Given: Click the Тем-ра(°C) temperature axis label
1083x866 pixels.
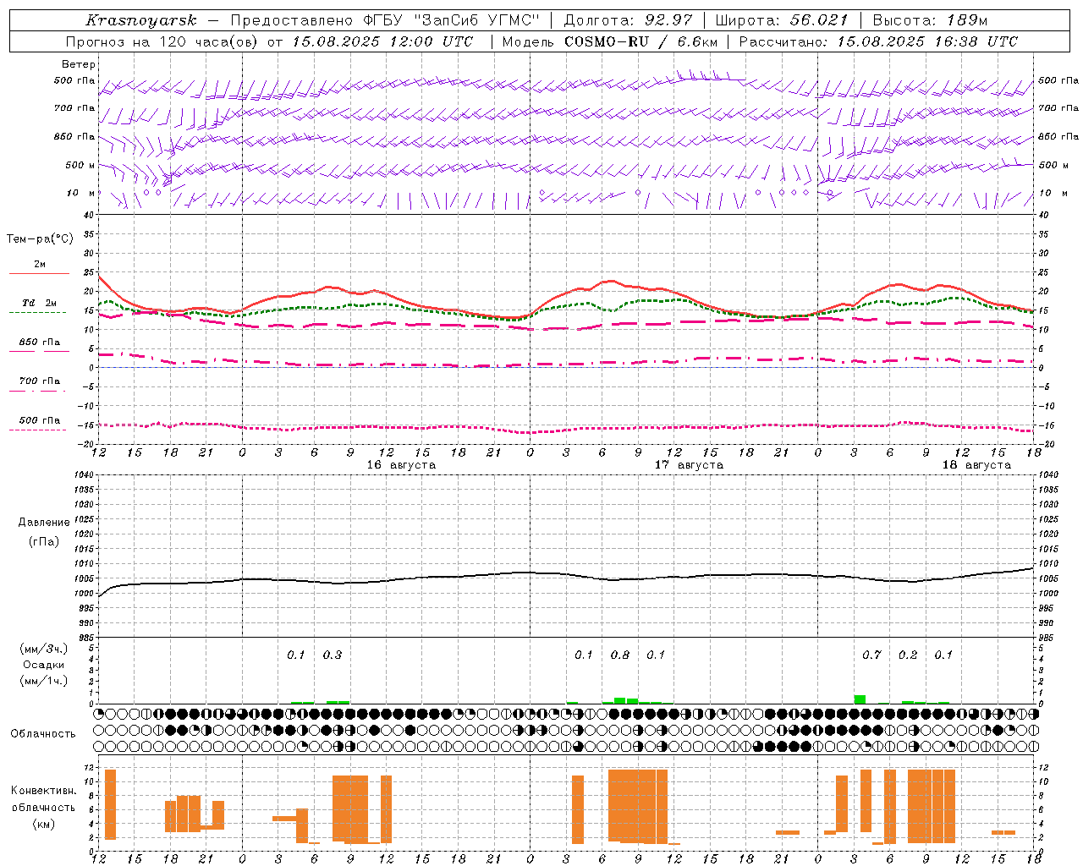Looking at the screenshot, I should (40, 239).
